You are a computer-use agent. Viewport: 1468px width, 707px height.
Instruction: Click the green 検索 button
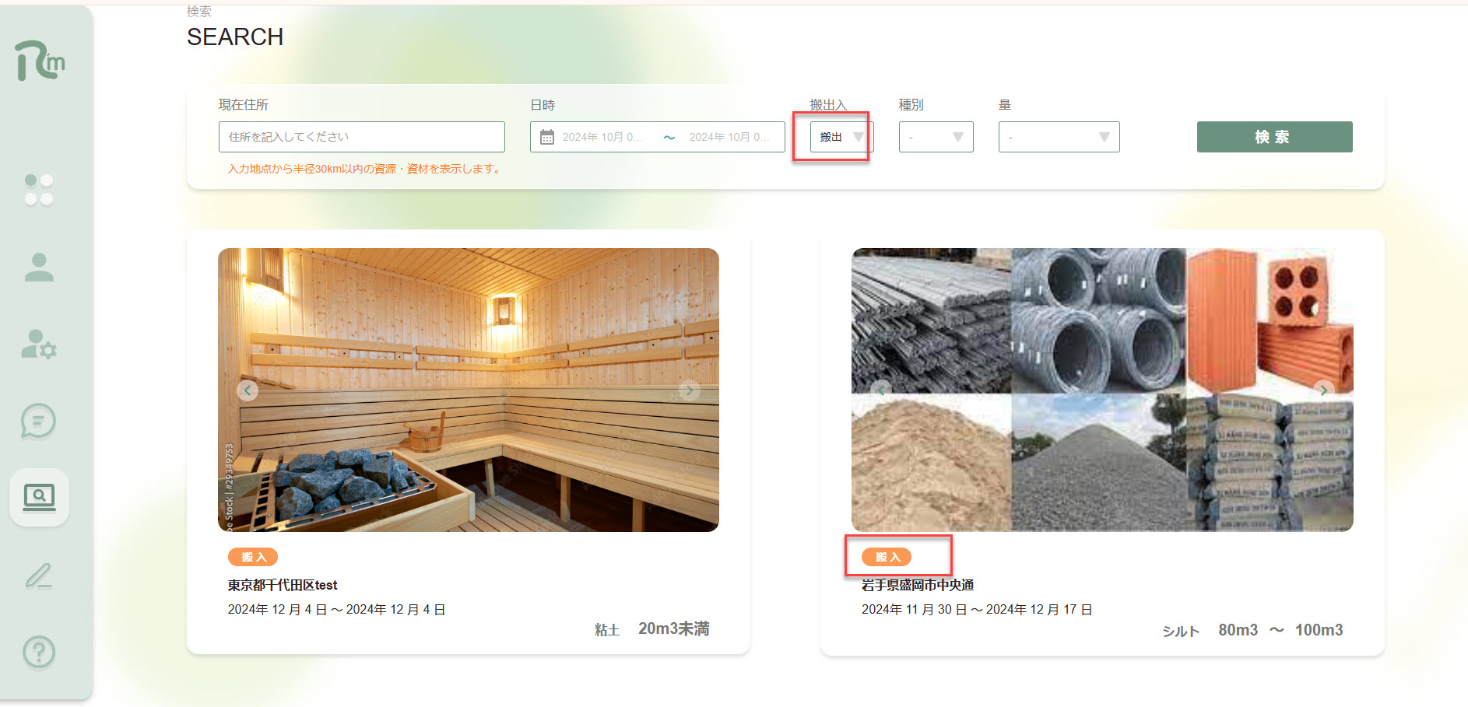pyautogui.click(x=1274, y=137)
